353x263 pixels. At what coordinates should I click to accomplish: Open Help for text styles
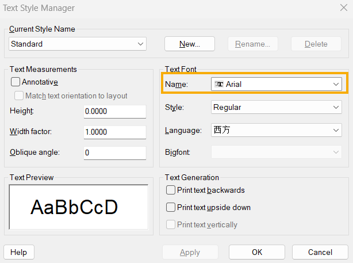19,252
